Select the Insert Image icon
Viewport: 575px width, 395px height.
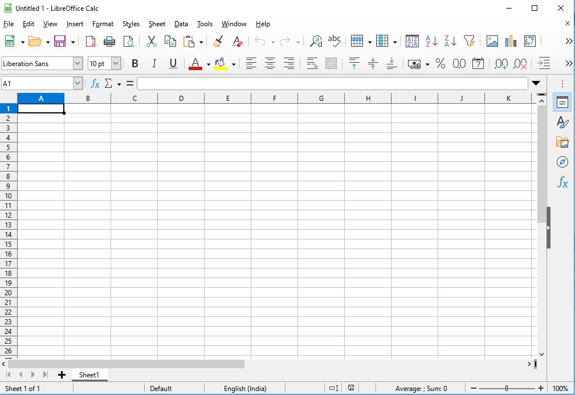tap(491, 41)
